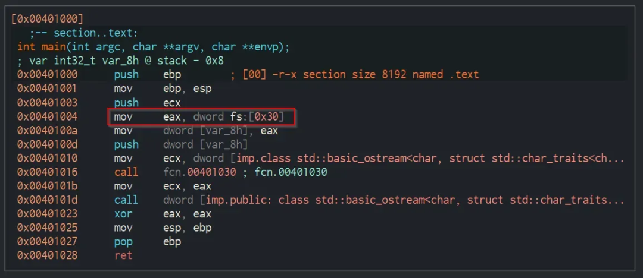Select address 0x00401004
This screenshot has width=643, height=278.
coord(48,117)
